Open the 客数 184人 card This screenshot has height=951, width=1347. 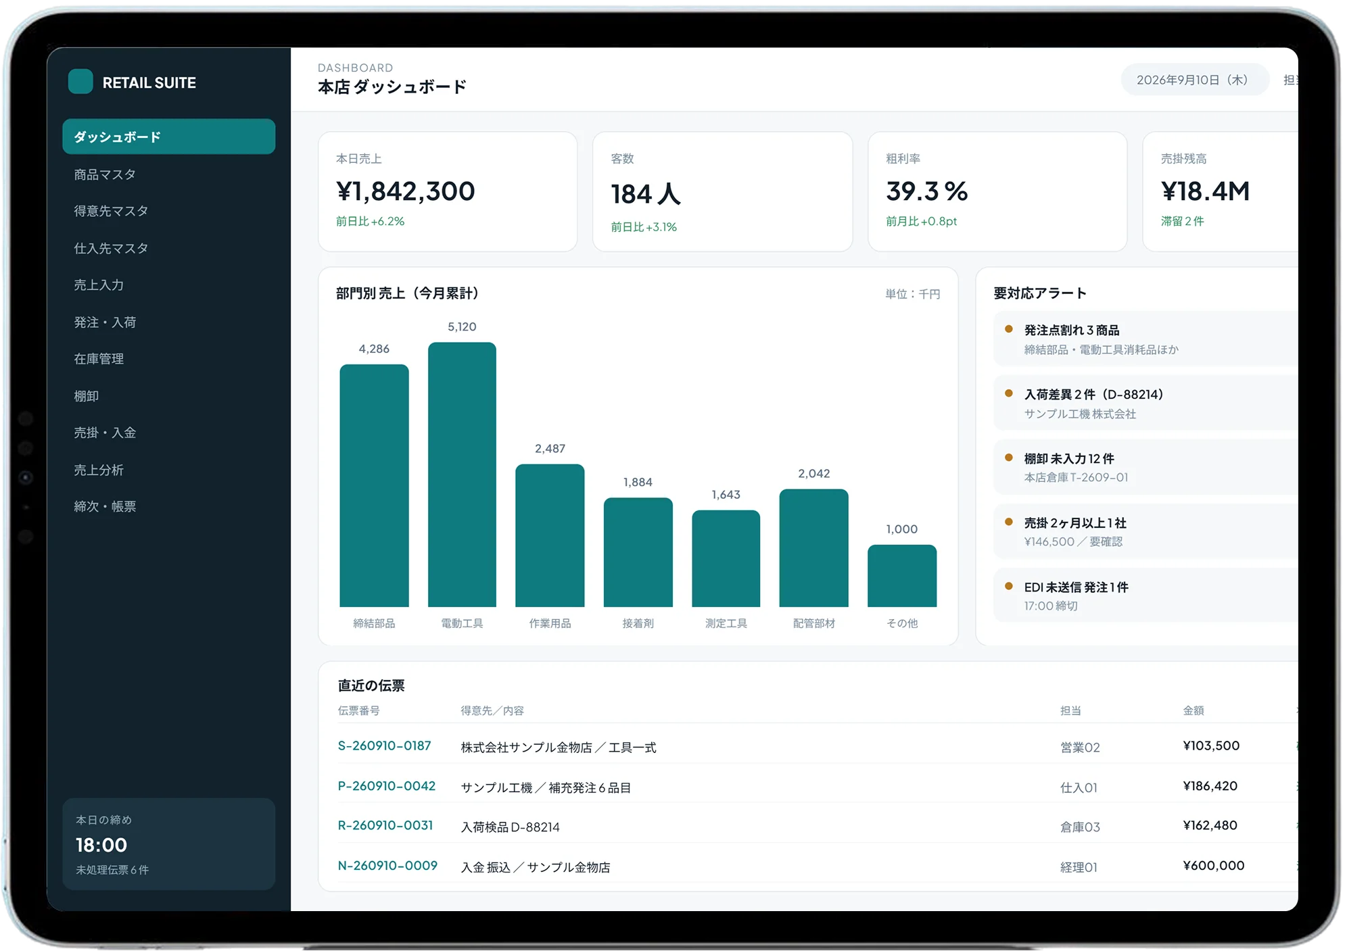click(x=722, y=192)
